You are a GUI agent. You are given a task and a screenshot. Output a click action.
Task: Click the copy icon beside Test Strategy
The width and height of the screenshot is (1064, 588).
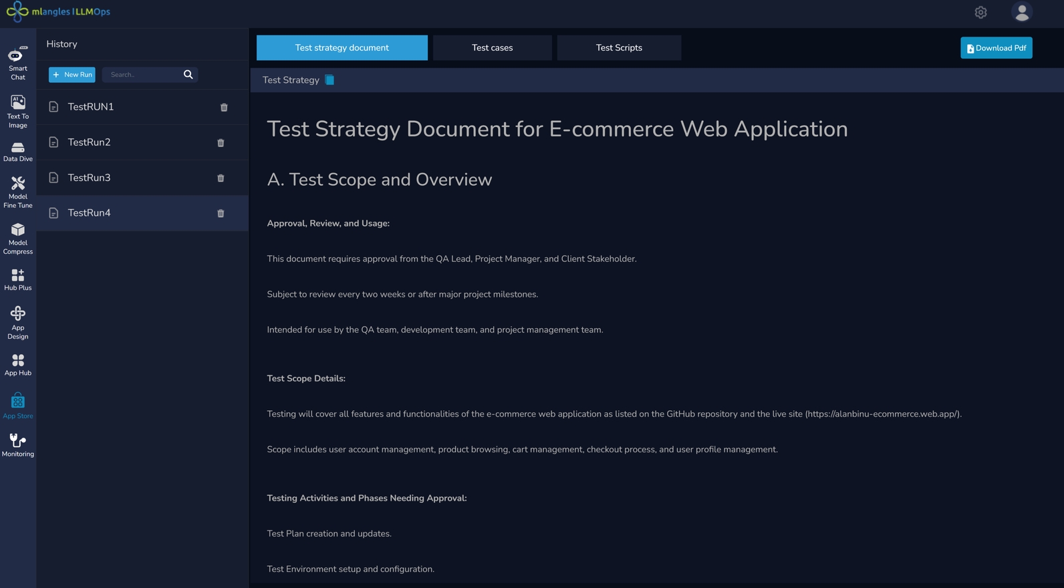click(329, 80)
